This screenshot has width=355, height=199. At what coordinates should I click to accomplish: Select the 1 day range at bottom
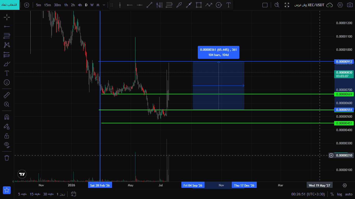pyautogui.click(x=61, y=194)
